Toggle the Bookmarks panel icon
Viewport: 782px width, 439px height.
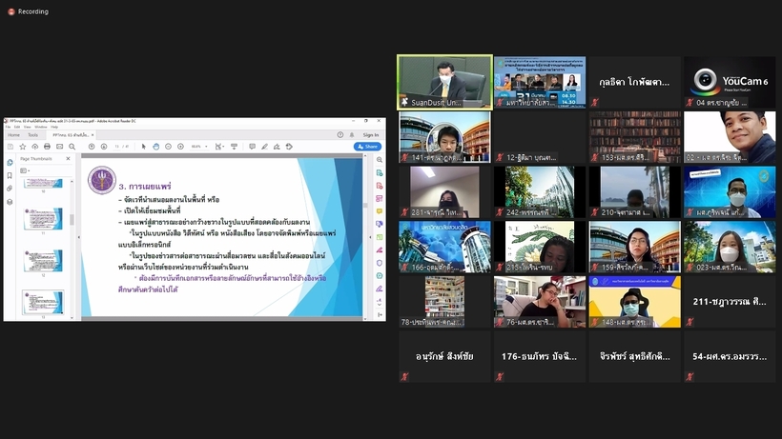[x=10, y=175]
